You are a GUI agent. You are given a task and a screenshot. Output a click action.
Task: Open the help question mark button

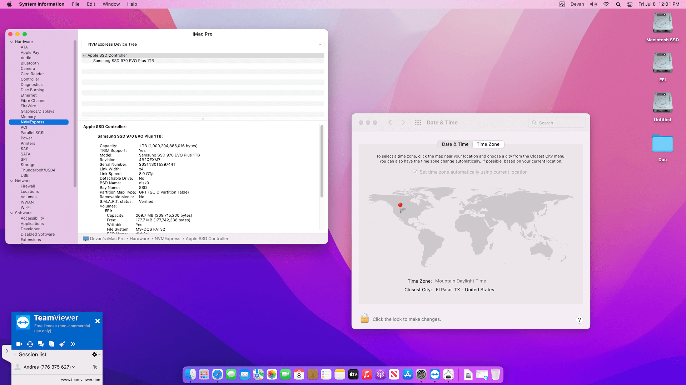coord(580,320)
